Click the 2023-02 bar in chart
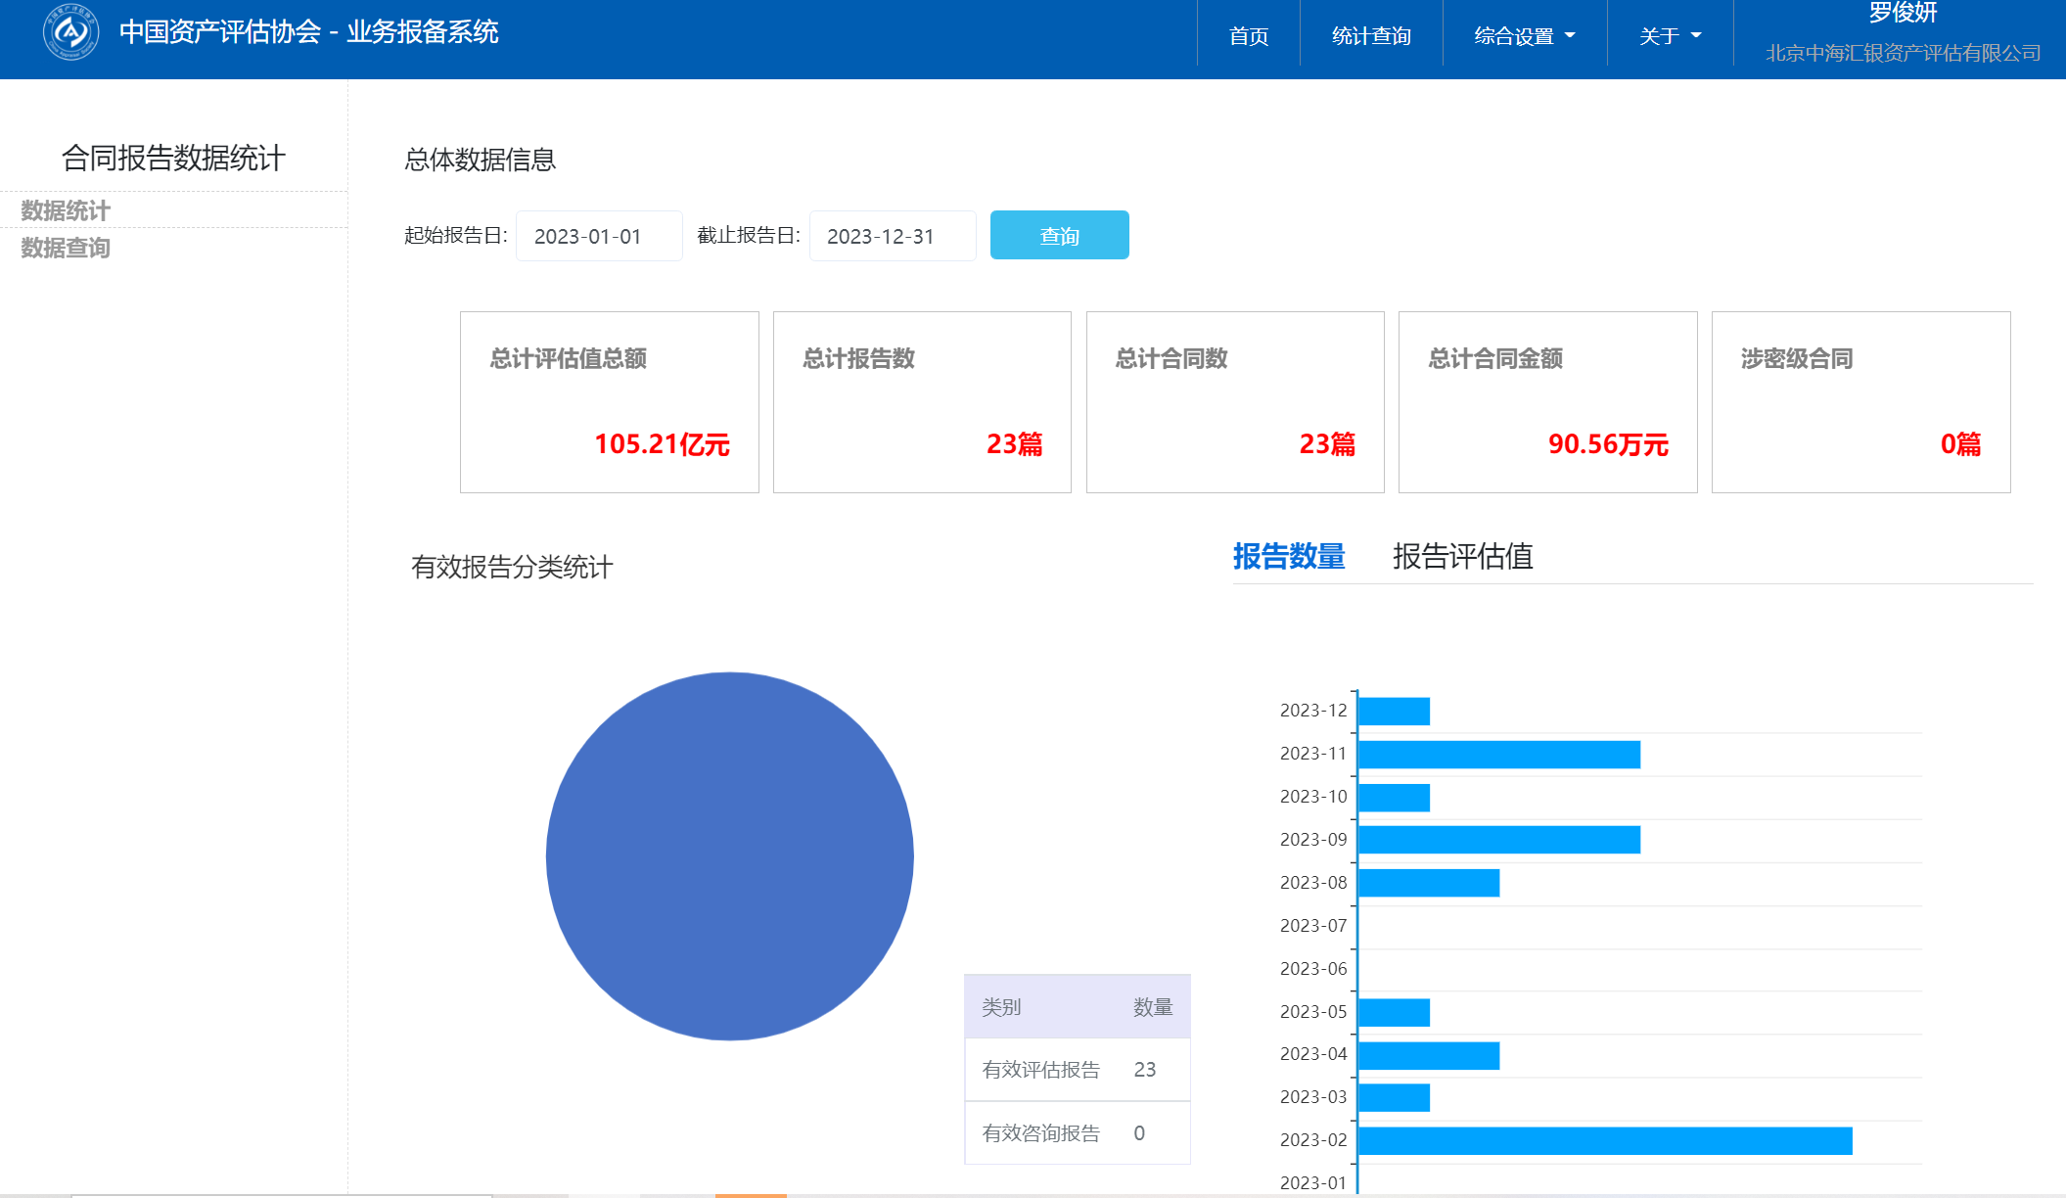 pyautogui.click(x=1604, y=1140)
